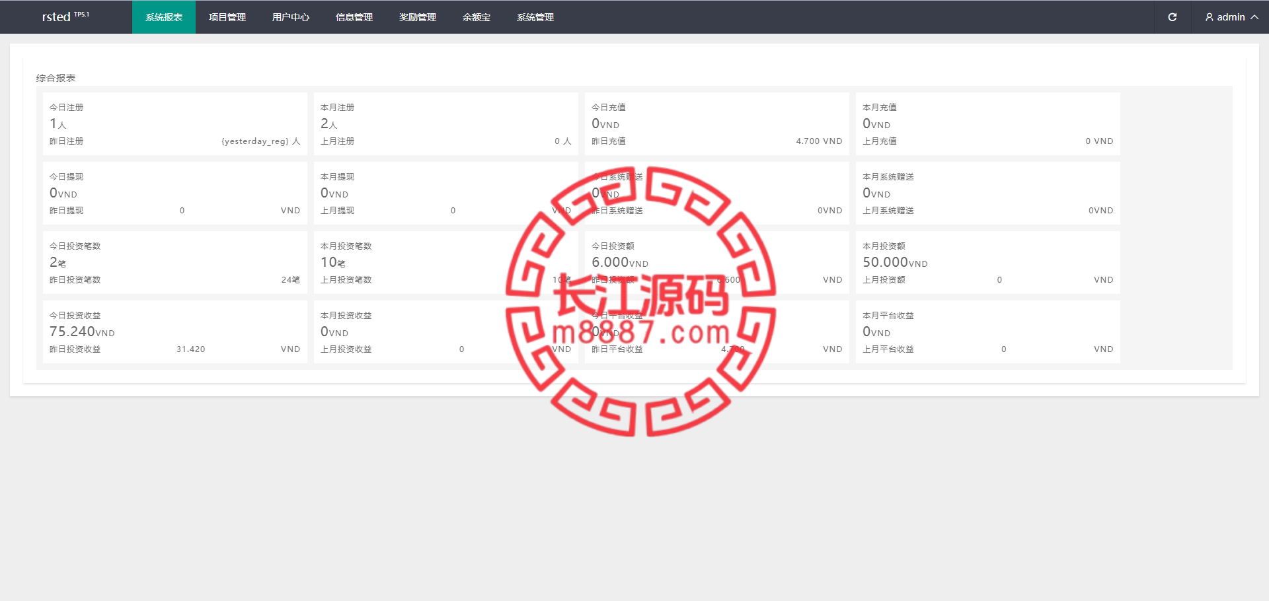Click the 本月充值 label
1269x601 pixels.
879,107
